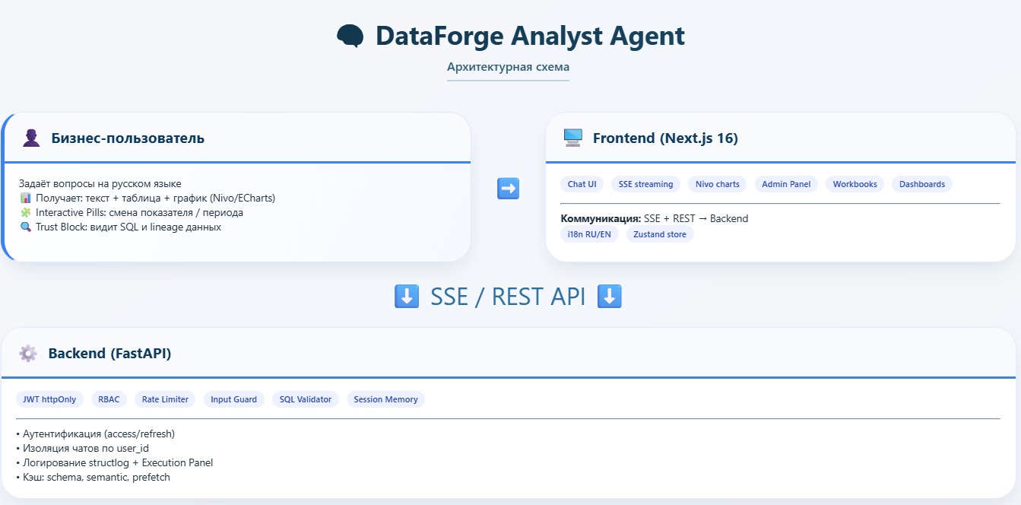The image size is (1021, 505).
Task: Select the Nivo charts pill
Action: (718, 184)
